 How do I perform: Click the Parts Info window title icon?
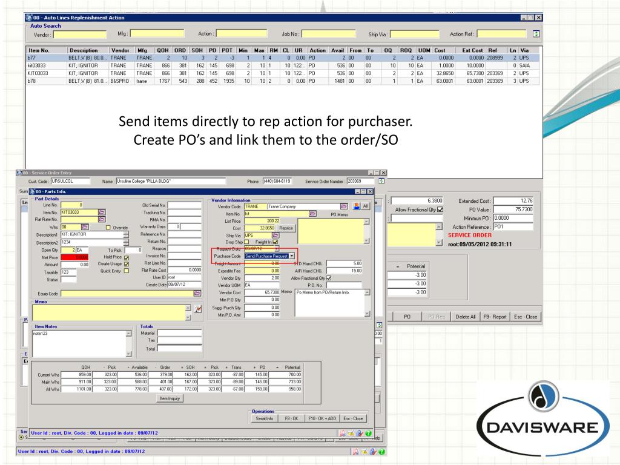pos(33,191)
